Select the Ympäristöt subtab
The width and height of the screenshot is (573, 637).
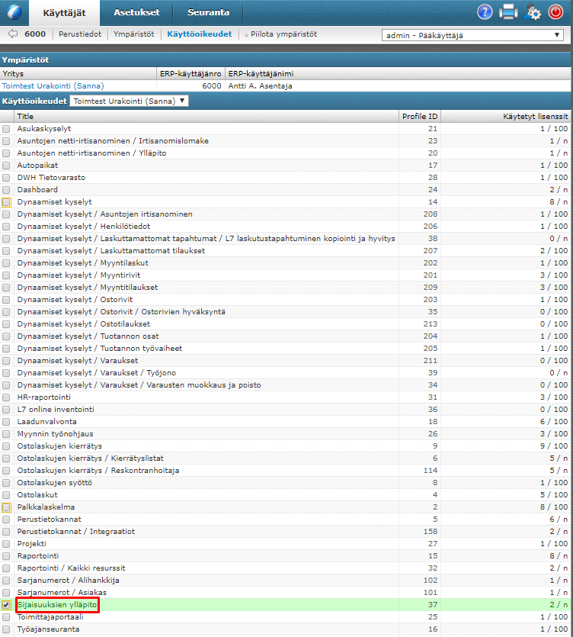coord(133,34)
